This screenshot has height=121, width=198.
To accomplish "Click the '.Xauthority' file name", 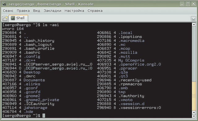I will point(131,96).
